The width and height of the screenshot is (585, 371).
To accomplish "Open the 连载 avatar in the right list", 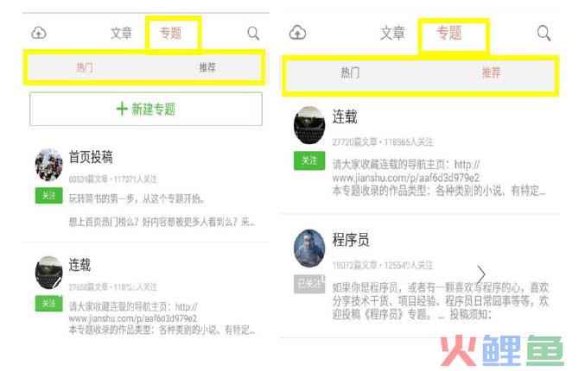I will [x=309, y=125].
